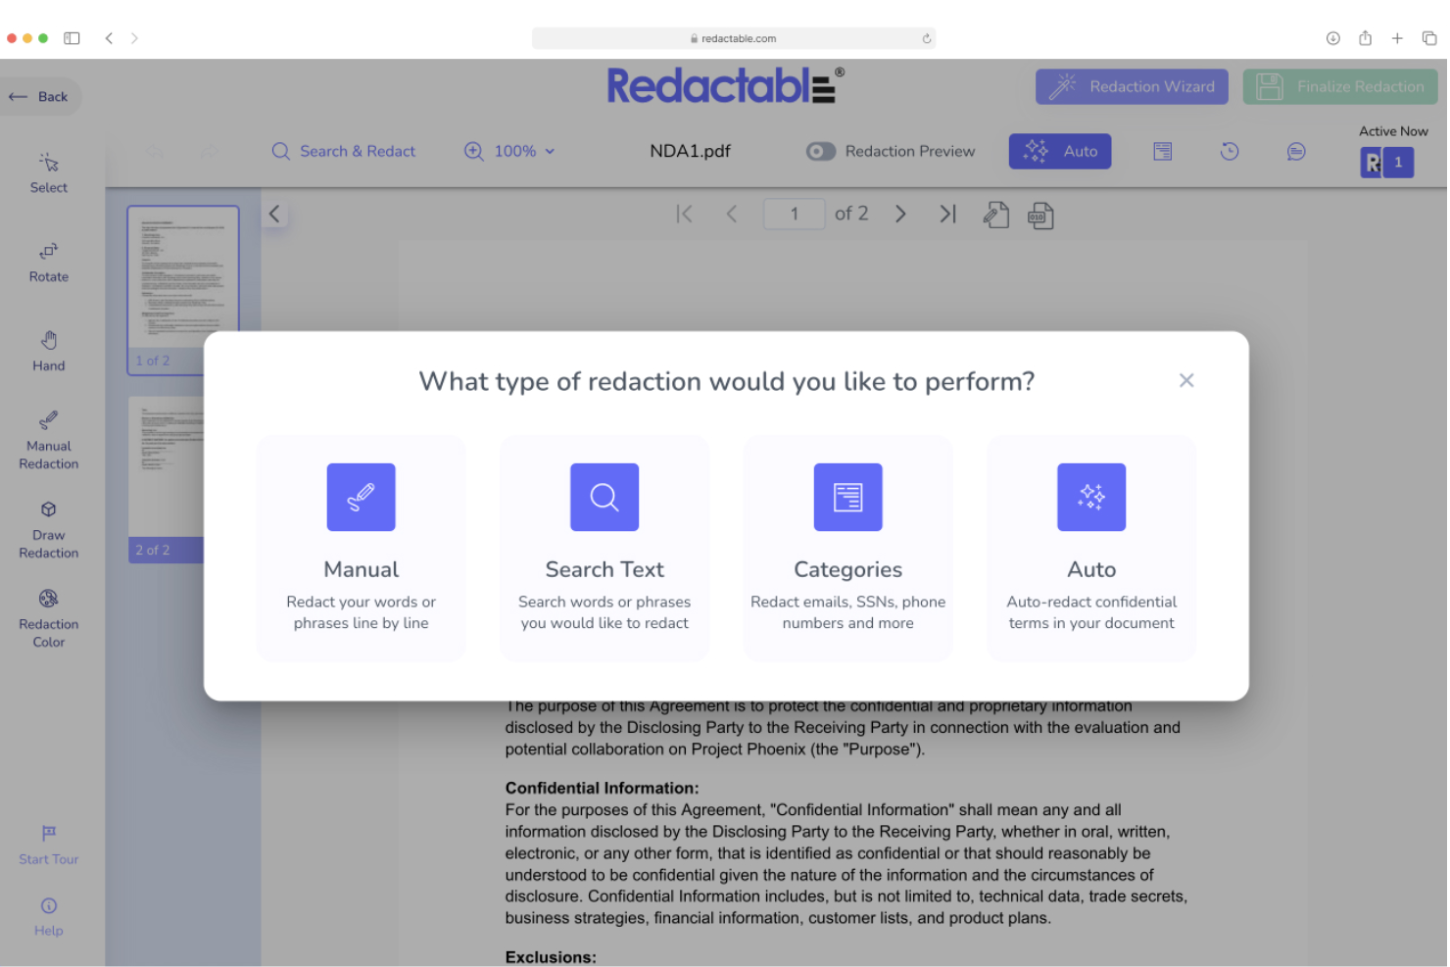This screenshot has height=967, width=1450.
Task: Show browser tab overview
Action: (x=1429, y=38)
